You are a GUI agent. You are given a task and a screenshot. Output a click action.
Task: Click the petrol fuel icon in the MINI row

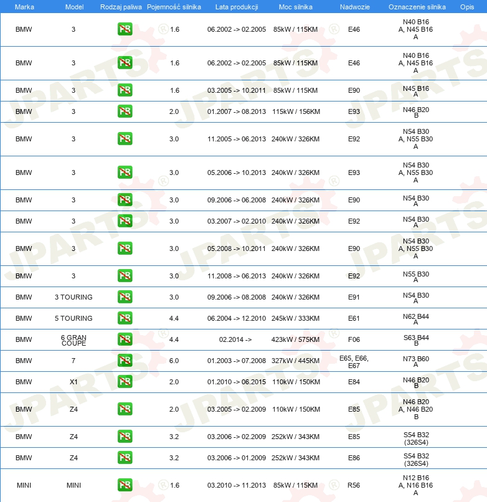(125, 485)
